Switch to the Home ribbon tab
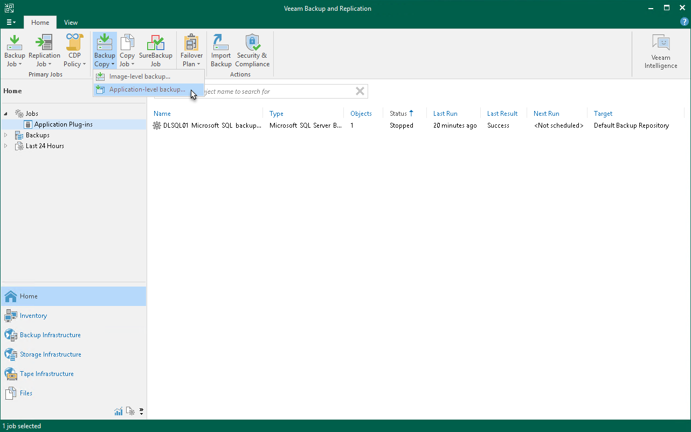 click(40, 23)
